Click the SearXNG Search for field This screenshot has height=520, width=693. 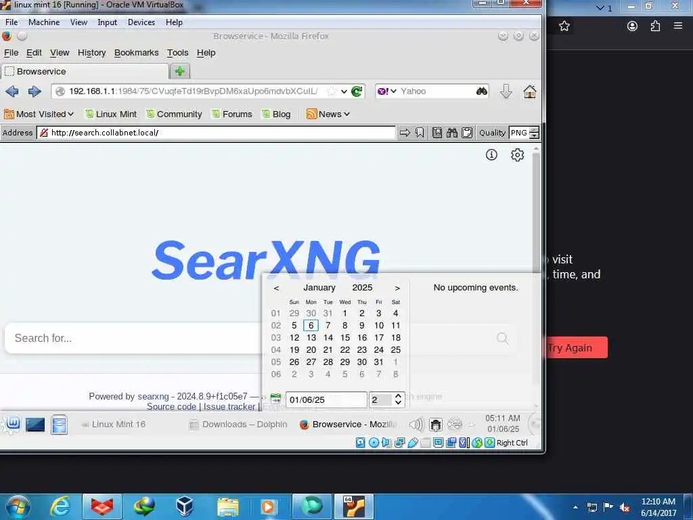tap(133, 339)
